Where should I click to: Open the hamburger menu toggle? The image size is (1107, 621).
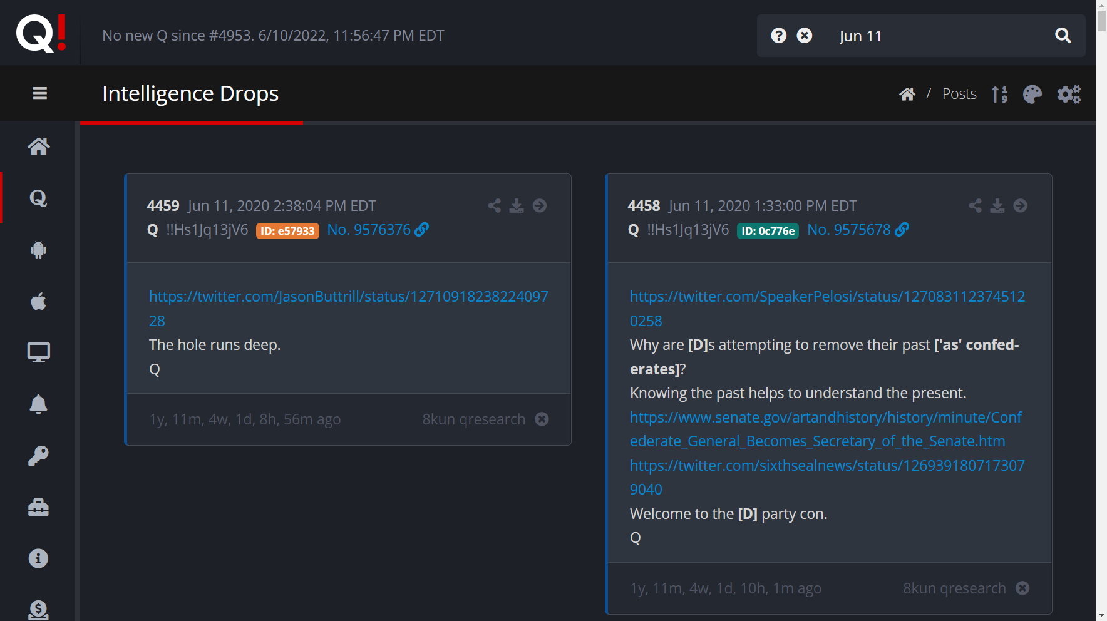(x=40, y=93)
